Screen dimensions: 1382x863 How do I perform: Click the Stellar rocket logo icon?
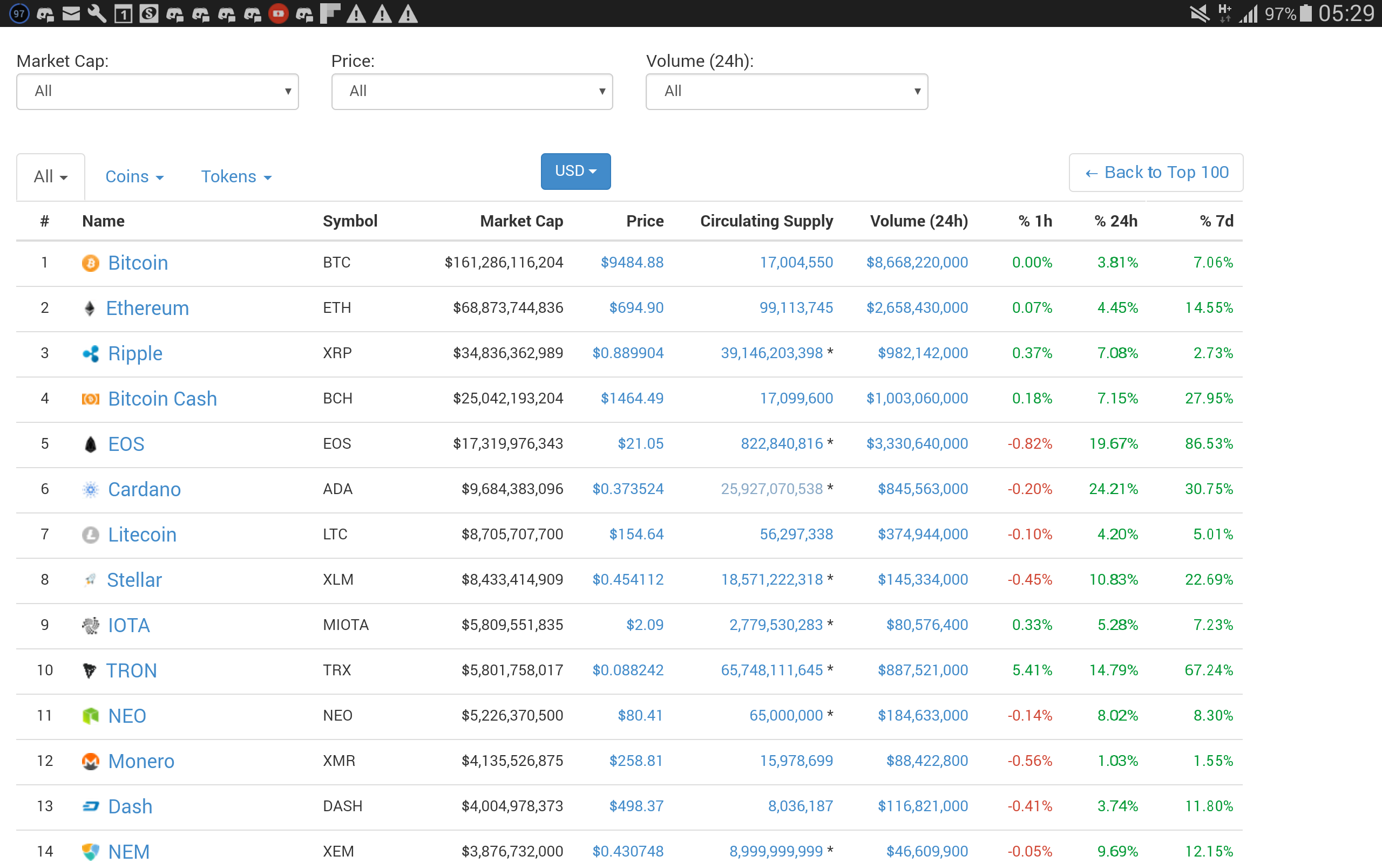pos(90,580)
